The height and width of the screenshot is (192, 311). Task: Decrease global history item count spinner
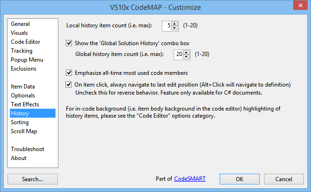(186, 57)
